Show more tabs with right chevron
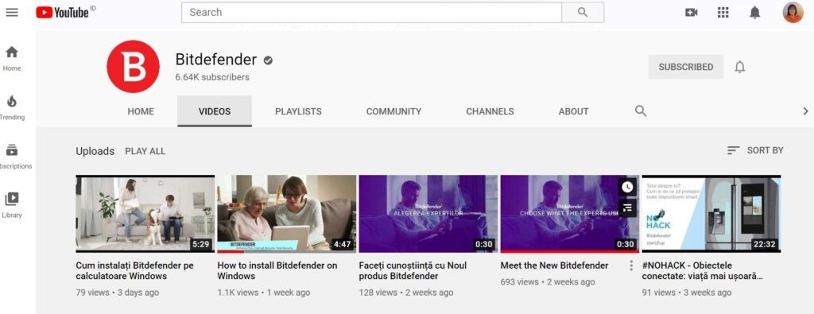 (x=805, y=111)
